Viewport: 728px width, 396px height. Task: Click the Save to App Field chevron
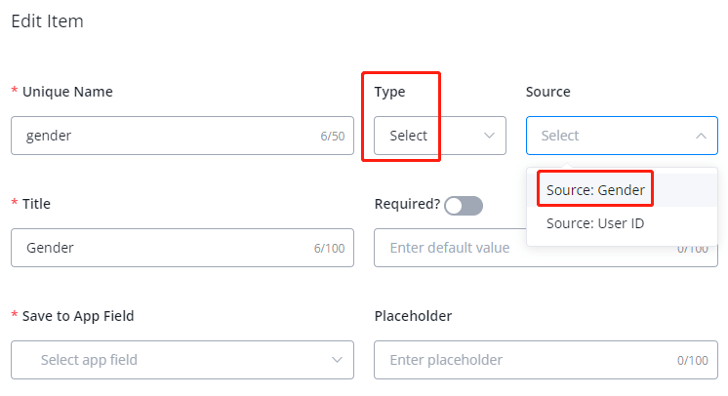point(338,360)
